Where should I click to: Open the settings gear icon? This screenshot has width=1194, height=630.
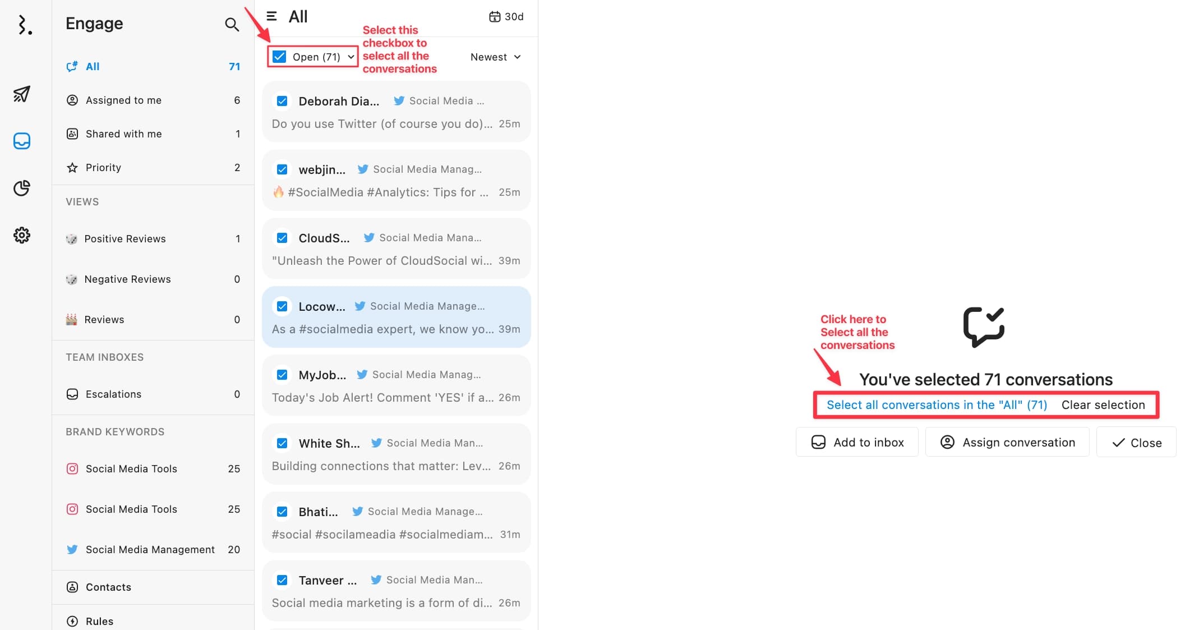tap(22, 235)
